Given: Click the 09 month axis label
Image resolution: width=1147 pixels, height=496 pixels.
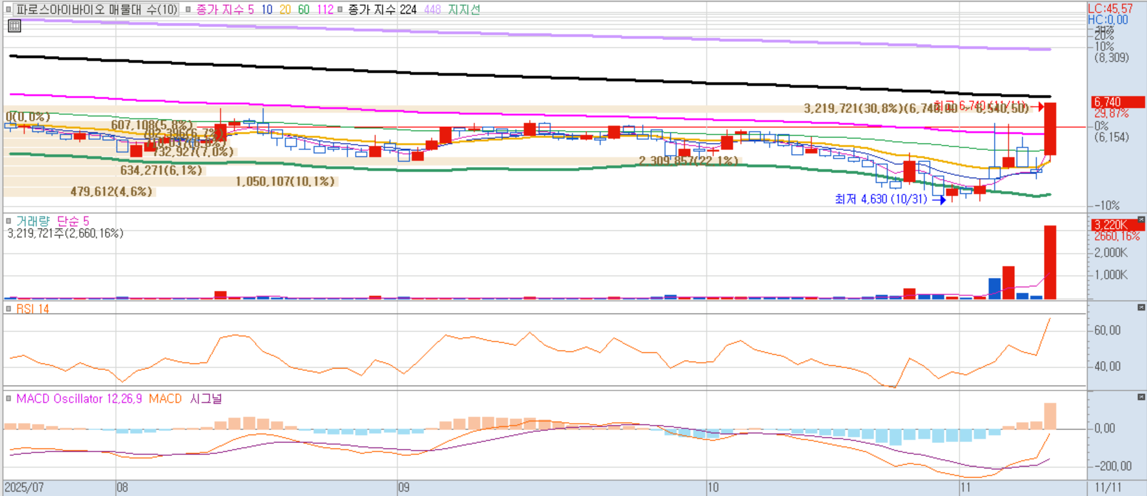Looking at the screenshot, I should (404, 487).
